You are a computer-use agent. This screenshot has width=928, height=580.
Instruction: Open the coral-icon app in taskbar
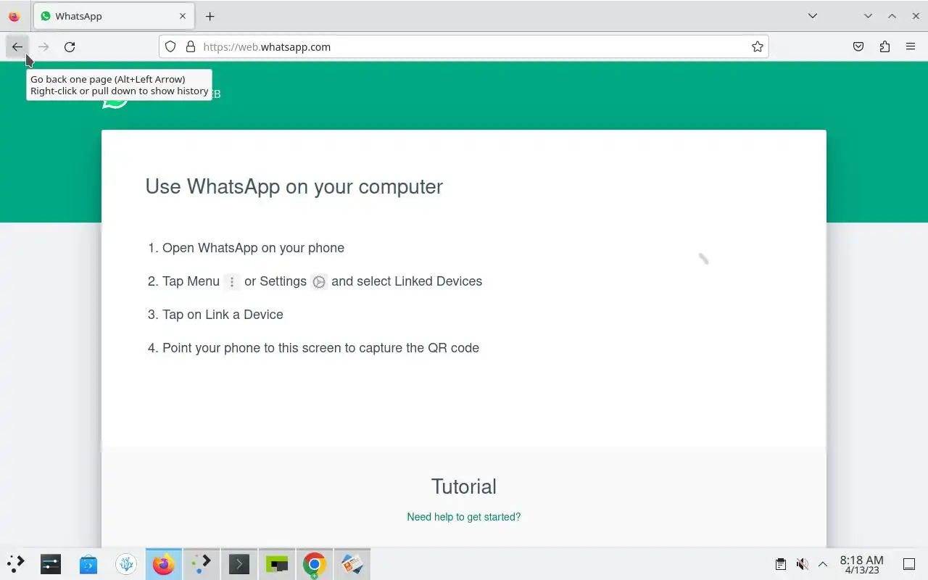click(x=126, y=564)
